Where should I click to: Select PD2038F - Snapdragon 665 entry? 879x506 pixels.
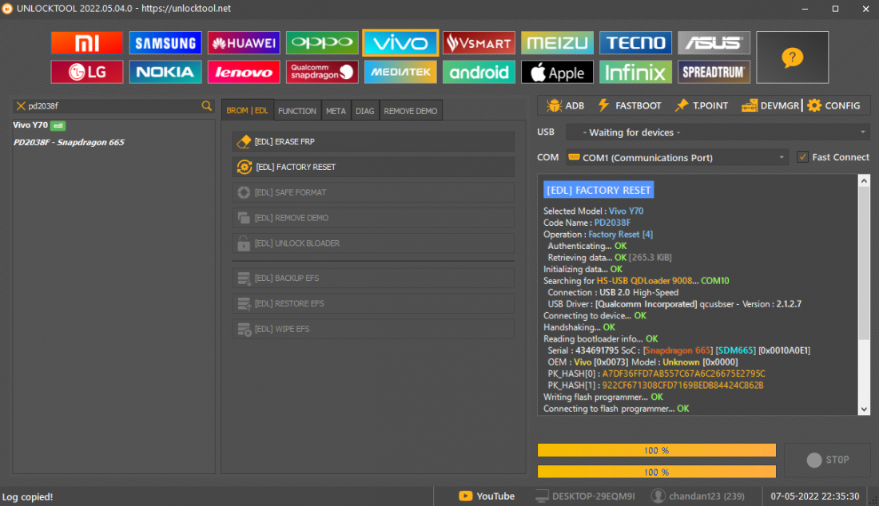(69, 142)
